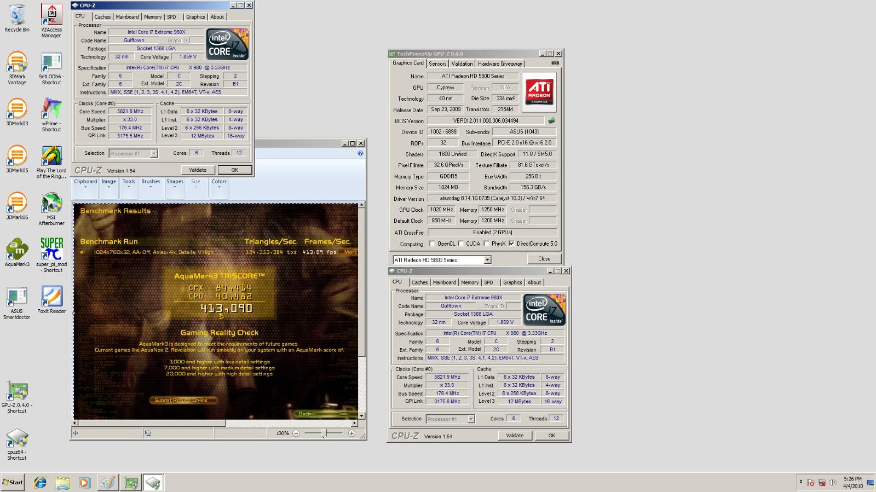The width and height of the screenshot is (876, 492).
Task: Expand Paint Brushes group
Action: tap(151, 184)
